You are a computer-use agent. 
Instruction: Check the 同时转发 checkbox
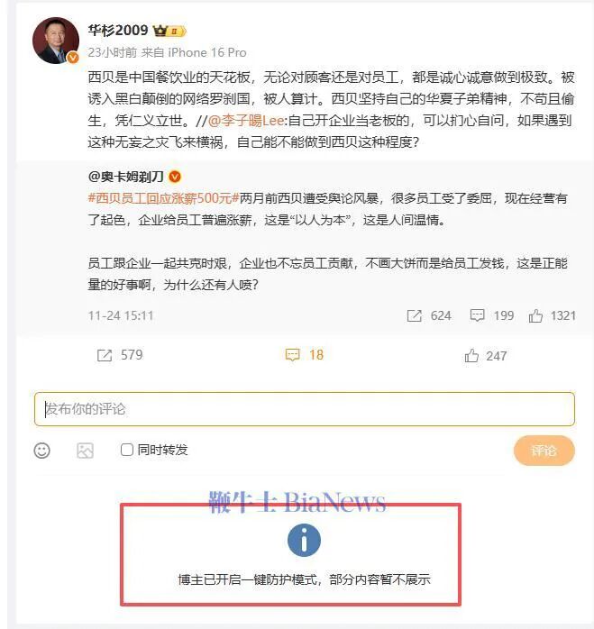coord(127,450)
